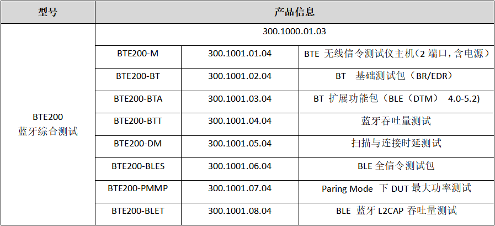The image size is (495, 226).
Task: Select code 300.1001.03.04
Action: pos(239,99)
